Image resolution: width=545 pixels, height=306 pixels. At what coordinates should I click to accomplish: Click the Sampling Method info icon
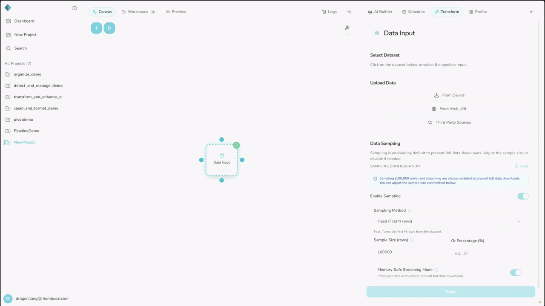[410, 211]
